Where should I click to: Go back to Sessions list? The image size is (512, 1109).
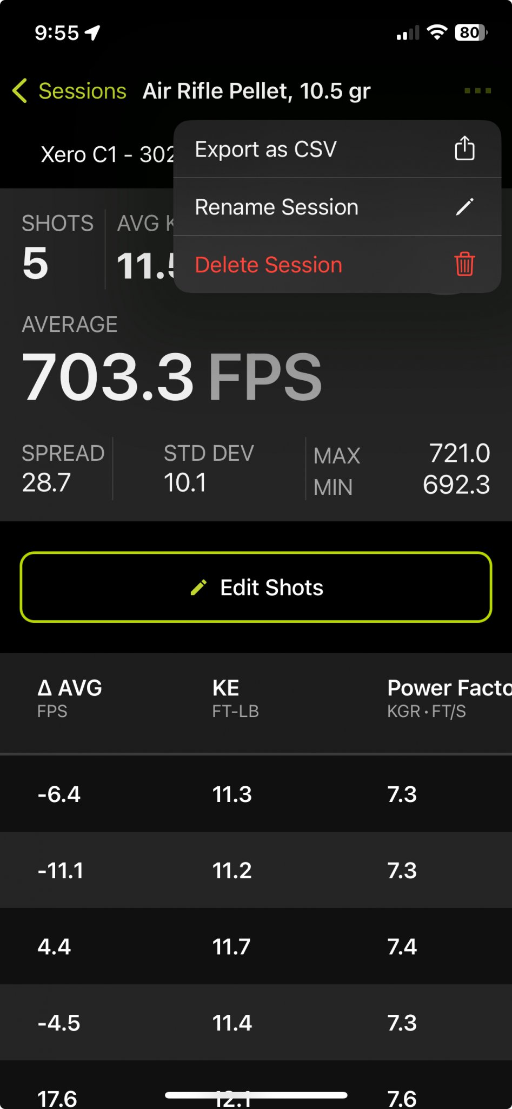pyautogui.click(x=82, y=91)
